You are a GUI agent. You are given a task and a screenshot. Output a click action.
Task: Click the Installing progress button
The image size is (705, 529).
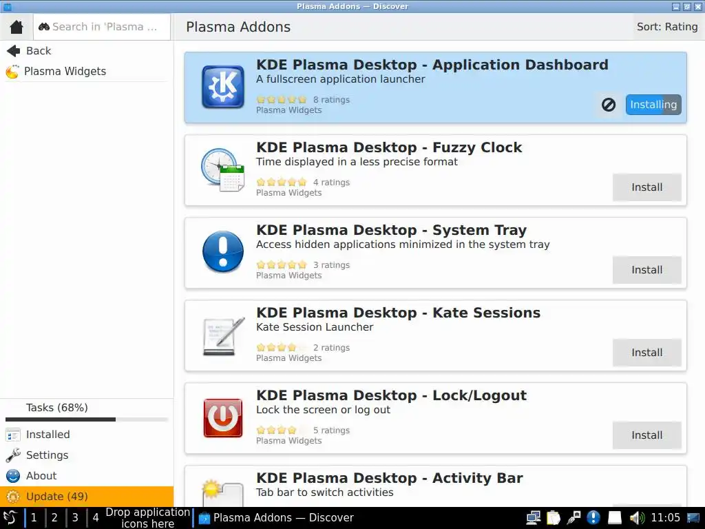[653, 105]
